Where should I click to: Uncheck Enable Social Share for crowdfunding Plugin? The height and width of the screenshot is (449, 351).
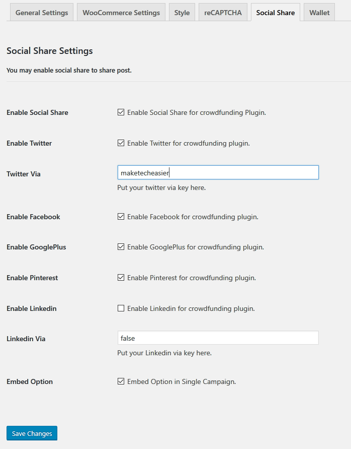pyautogui.click(x=121, y=112)
